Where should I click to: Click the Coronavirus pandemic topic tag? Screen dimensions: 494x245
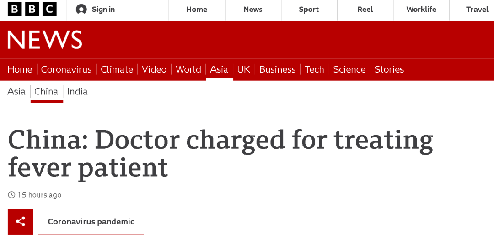(x=91, y=222)
